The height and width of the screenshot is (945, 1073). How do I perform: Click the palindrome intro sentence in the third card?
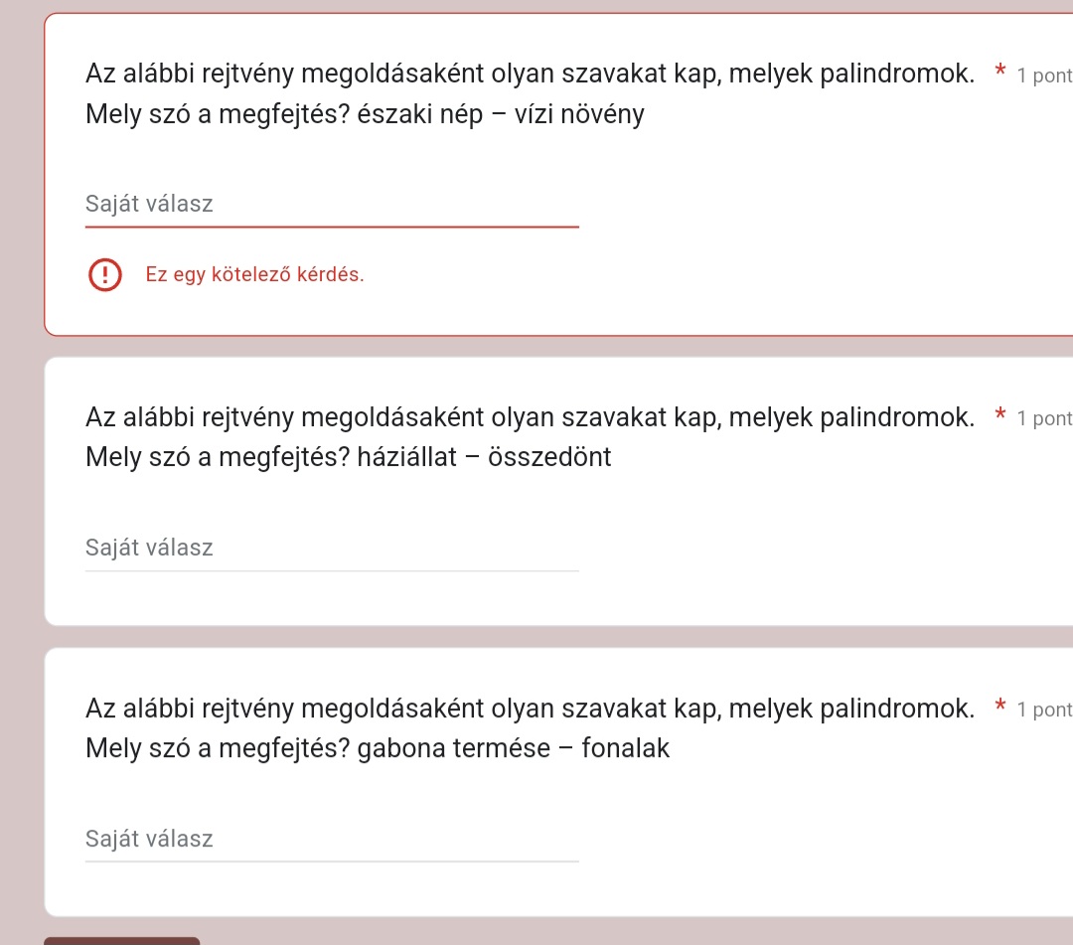pos(530,709)
